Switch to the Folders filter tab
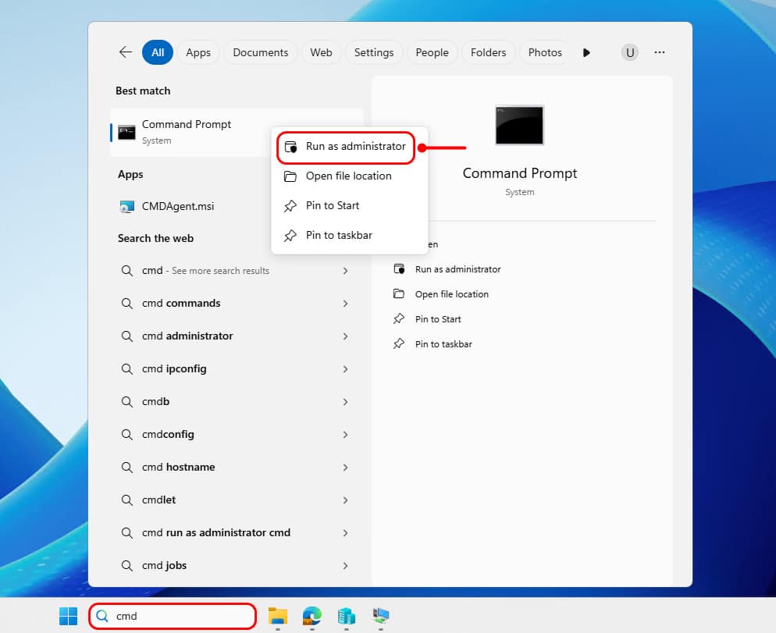This screenshot has width=776, height=633. (489, 52)
